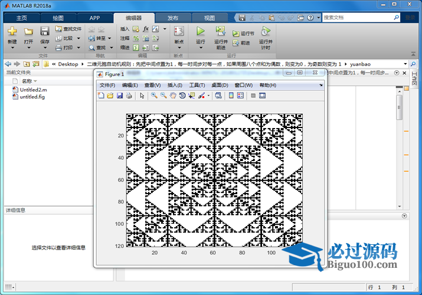The width and height of the screenshot is (422, 295).
Task: Expand the Print (打印) dropdown in ribbon
Action: [78, 47]
